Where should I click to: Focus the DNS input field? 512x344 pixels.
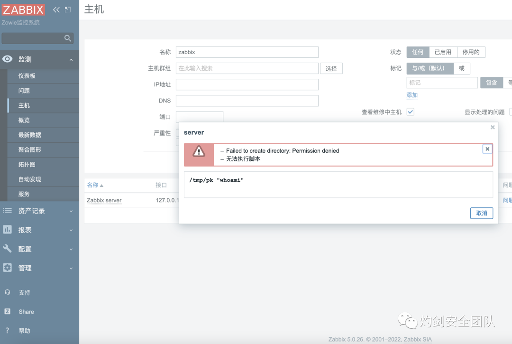(247, 101)
